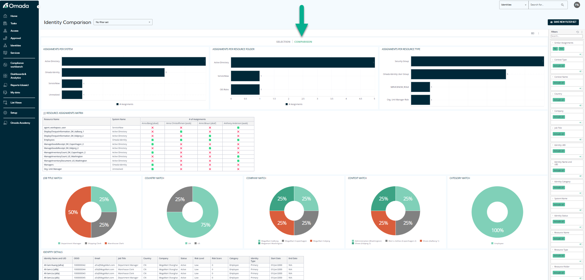Open the dashboard three-dot options menu
The width and height of the screenshot is (585, 280).
click(x=539, y=33)
